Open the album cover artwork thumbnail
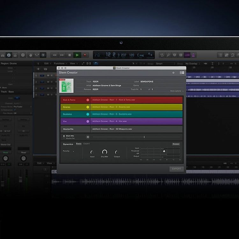This screenshot has width=239, height=239. (x=66, y=86)
